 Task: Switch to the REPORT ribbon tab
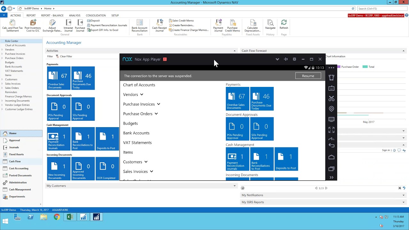pyautogui.click(x=31, y=15)
